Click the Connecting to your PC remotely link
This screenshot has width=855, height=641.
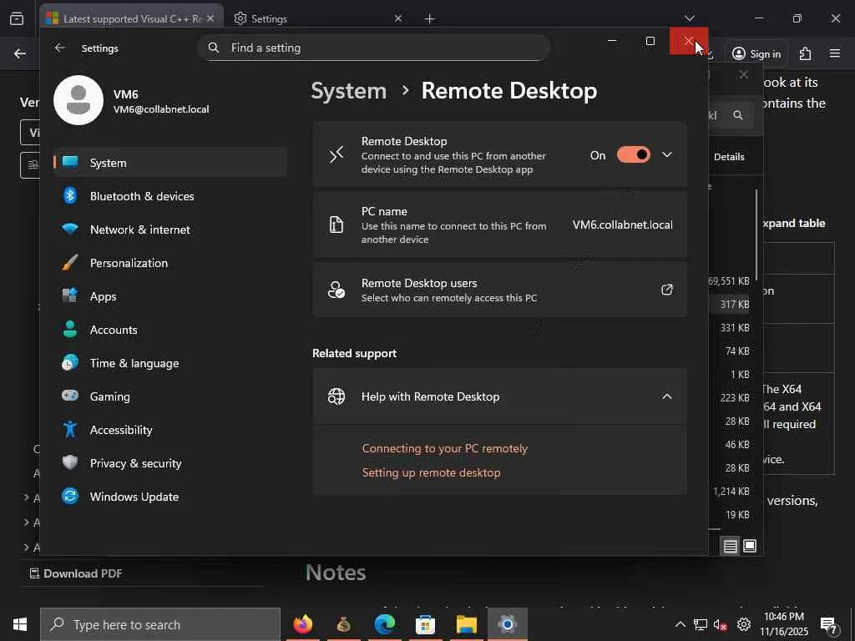click(x=444, y=448)
